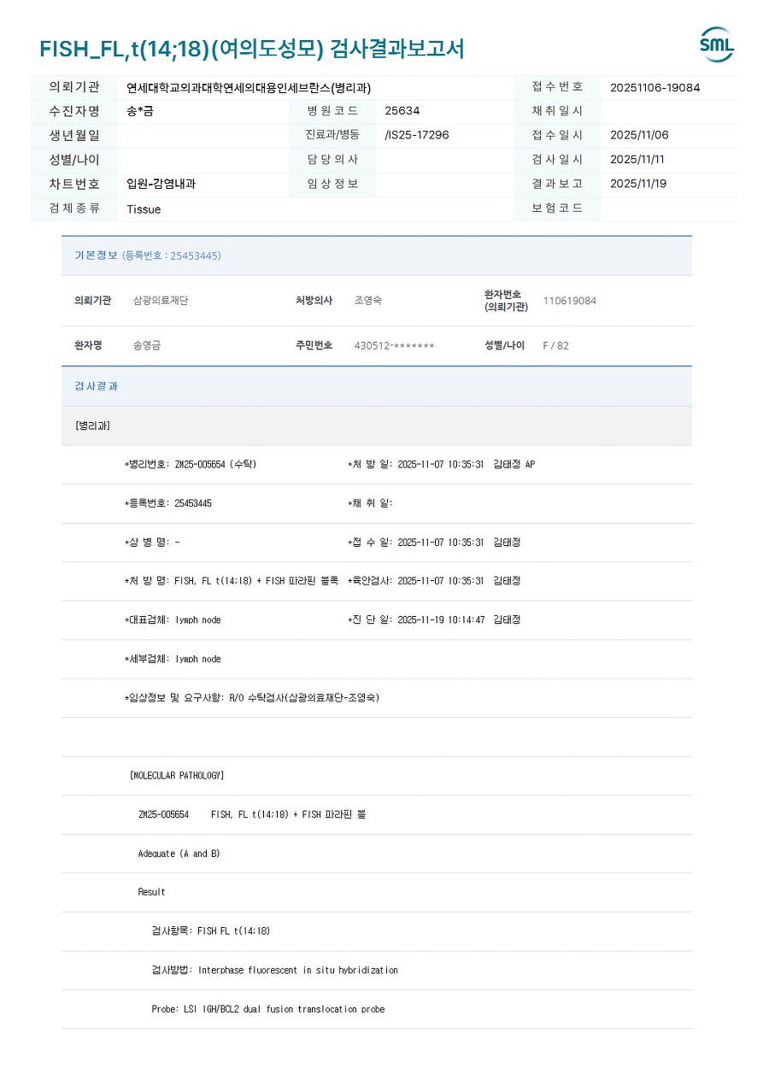Select the '*접수일' timestamp line
Screen dimensions: 769x1086
[434, 543]
